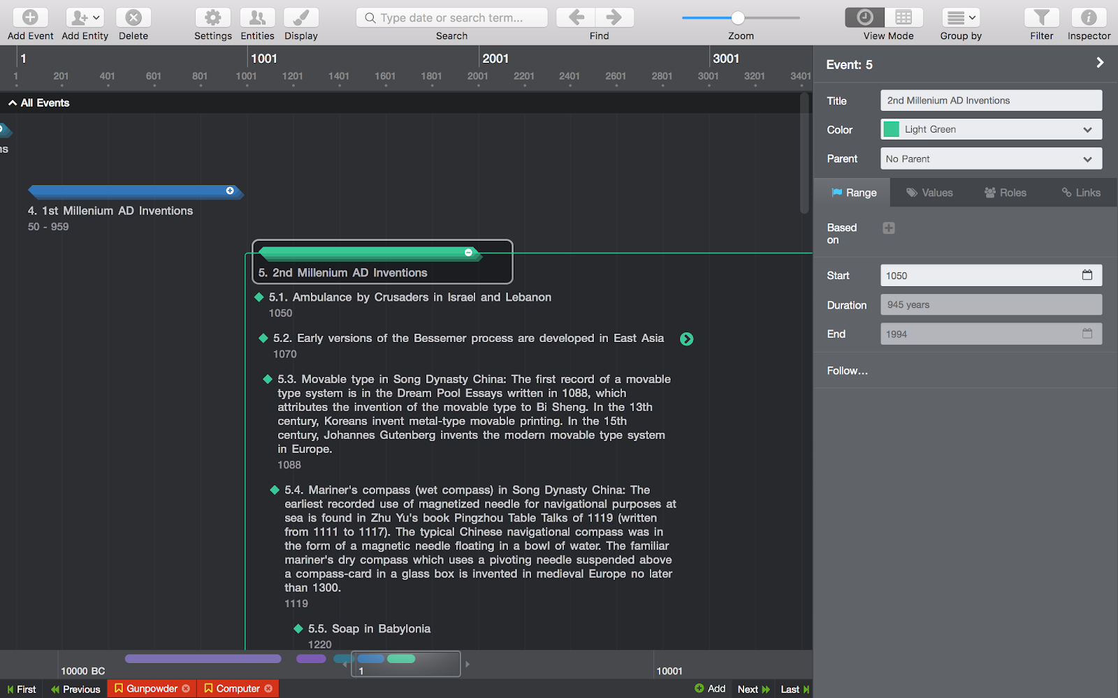The image size is (1118, 698).
Task: Click the overview viewport box
Action: click(406, 664)
